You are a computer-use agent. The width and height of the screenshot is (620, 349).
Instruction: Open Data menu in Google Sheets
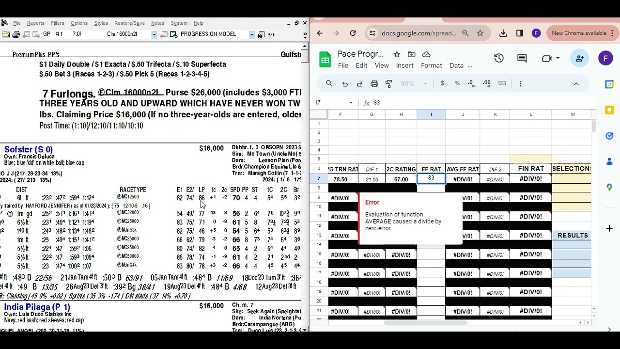point(457,65)
